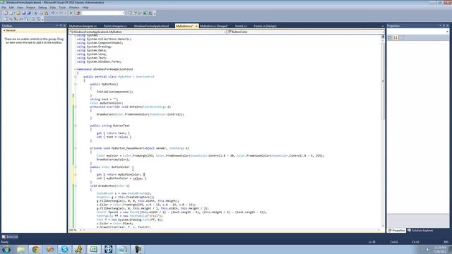Toggle alphabetical sort in Properties panel
Image resolution: width=452 pixels, height=254 pixels.
tap(395, 37)
